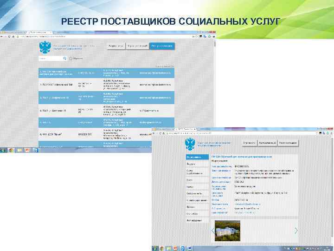The width and height of the screenshot is (334, 251).
Task: Open the blue document icon on list window taskbar
Action: (x=36, y=150)
